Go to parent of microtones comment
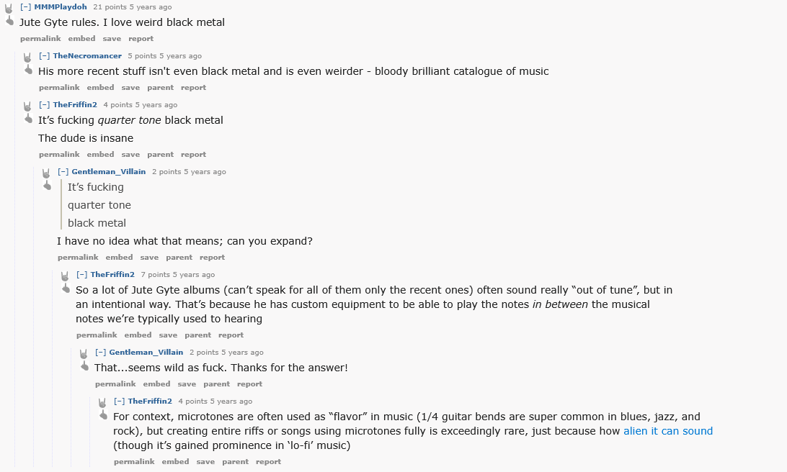The height and width of the screenshot is (472, 787). [235, 461]
